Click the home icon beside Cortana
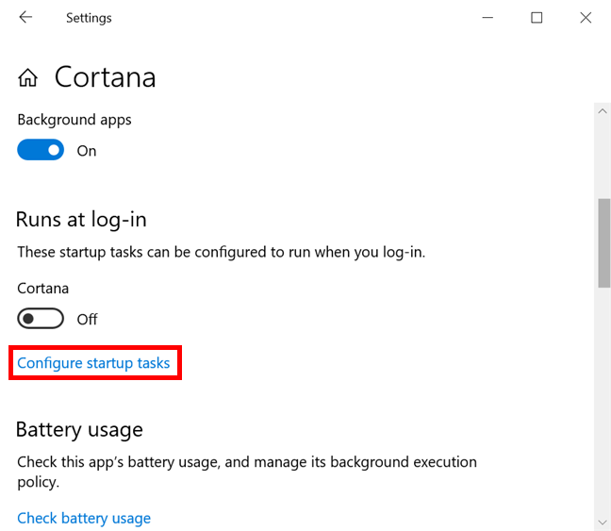Image resolution: width=611 pixels, height=531 pixels. [28, 77]
